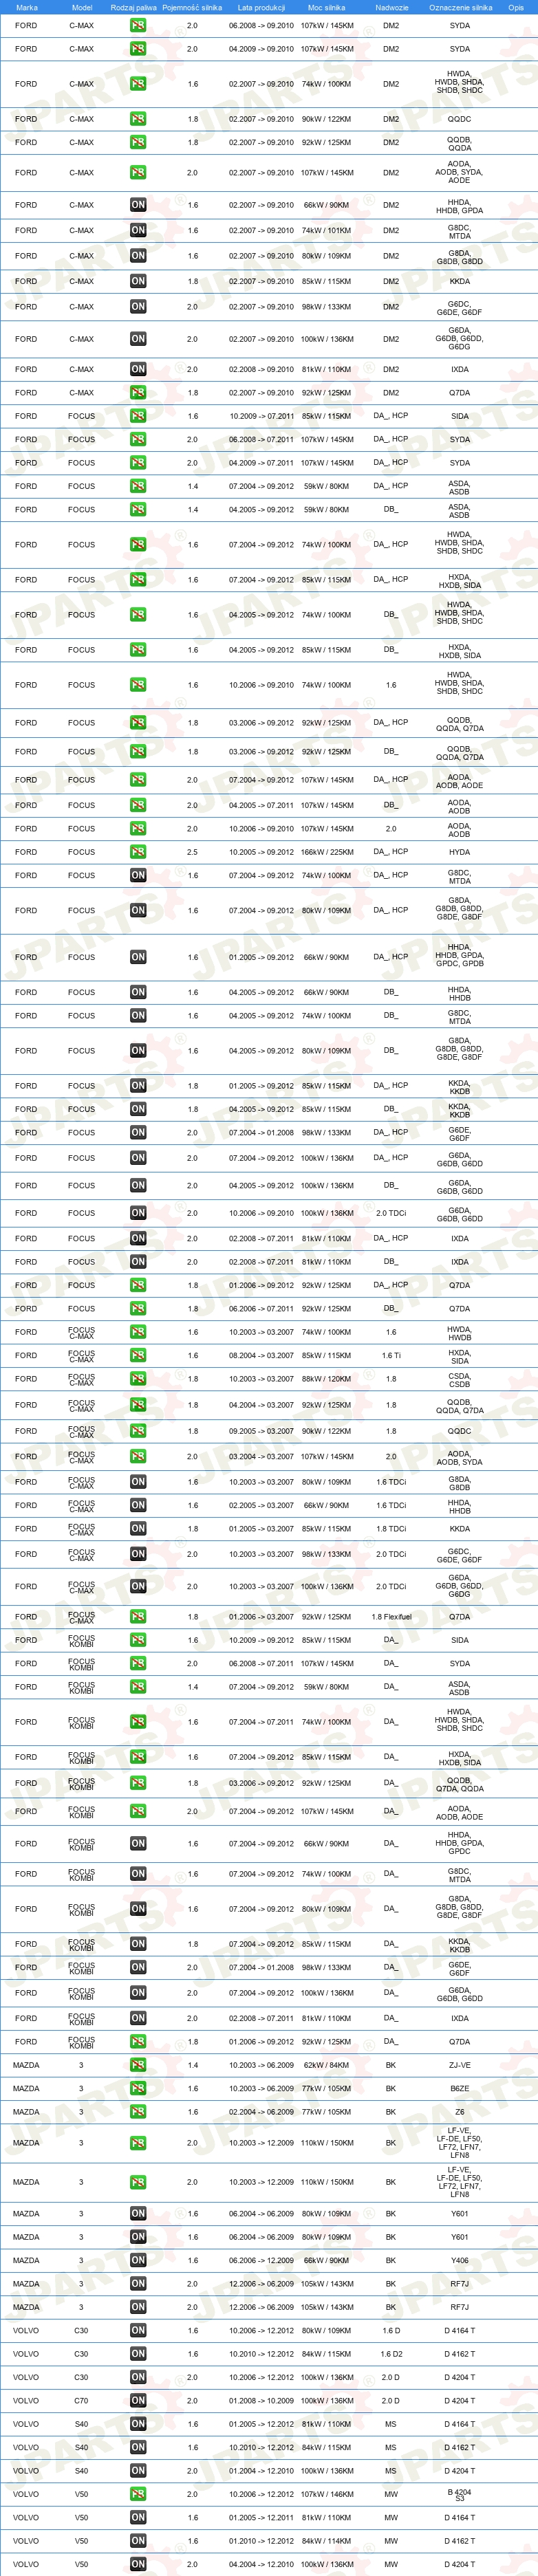The width and height of the screenshot is (538, 2576).
Task: Click the 1.6 Ti body cell
Action: pyautogui.click(x=391, y=1356)
